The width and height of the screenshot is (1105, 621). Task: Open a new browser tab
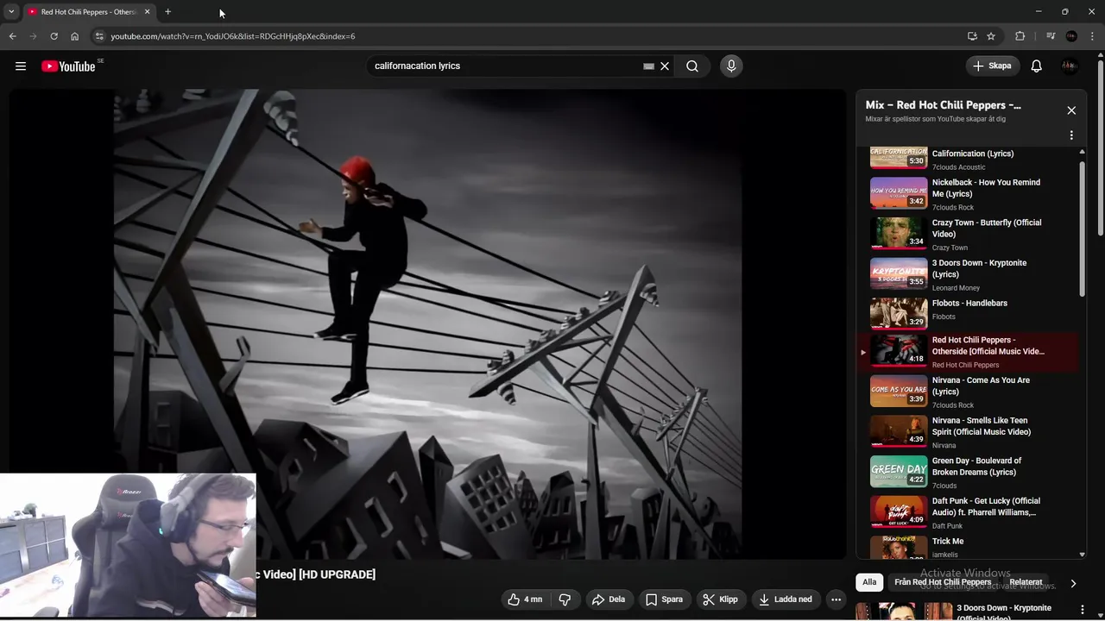pos(167,12)
